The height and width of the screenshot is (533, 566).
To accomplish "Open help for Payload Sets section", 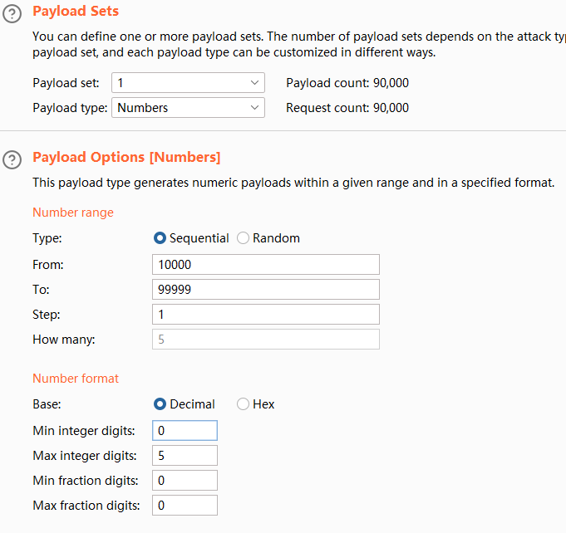I will click(x=12, y=13).
